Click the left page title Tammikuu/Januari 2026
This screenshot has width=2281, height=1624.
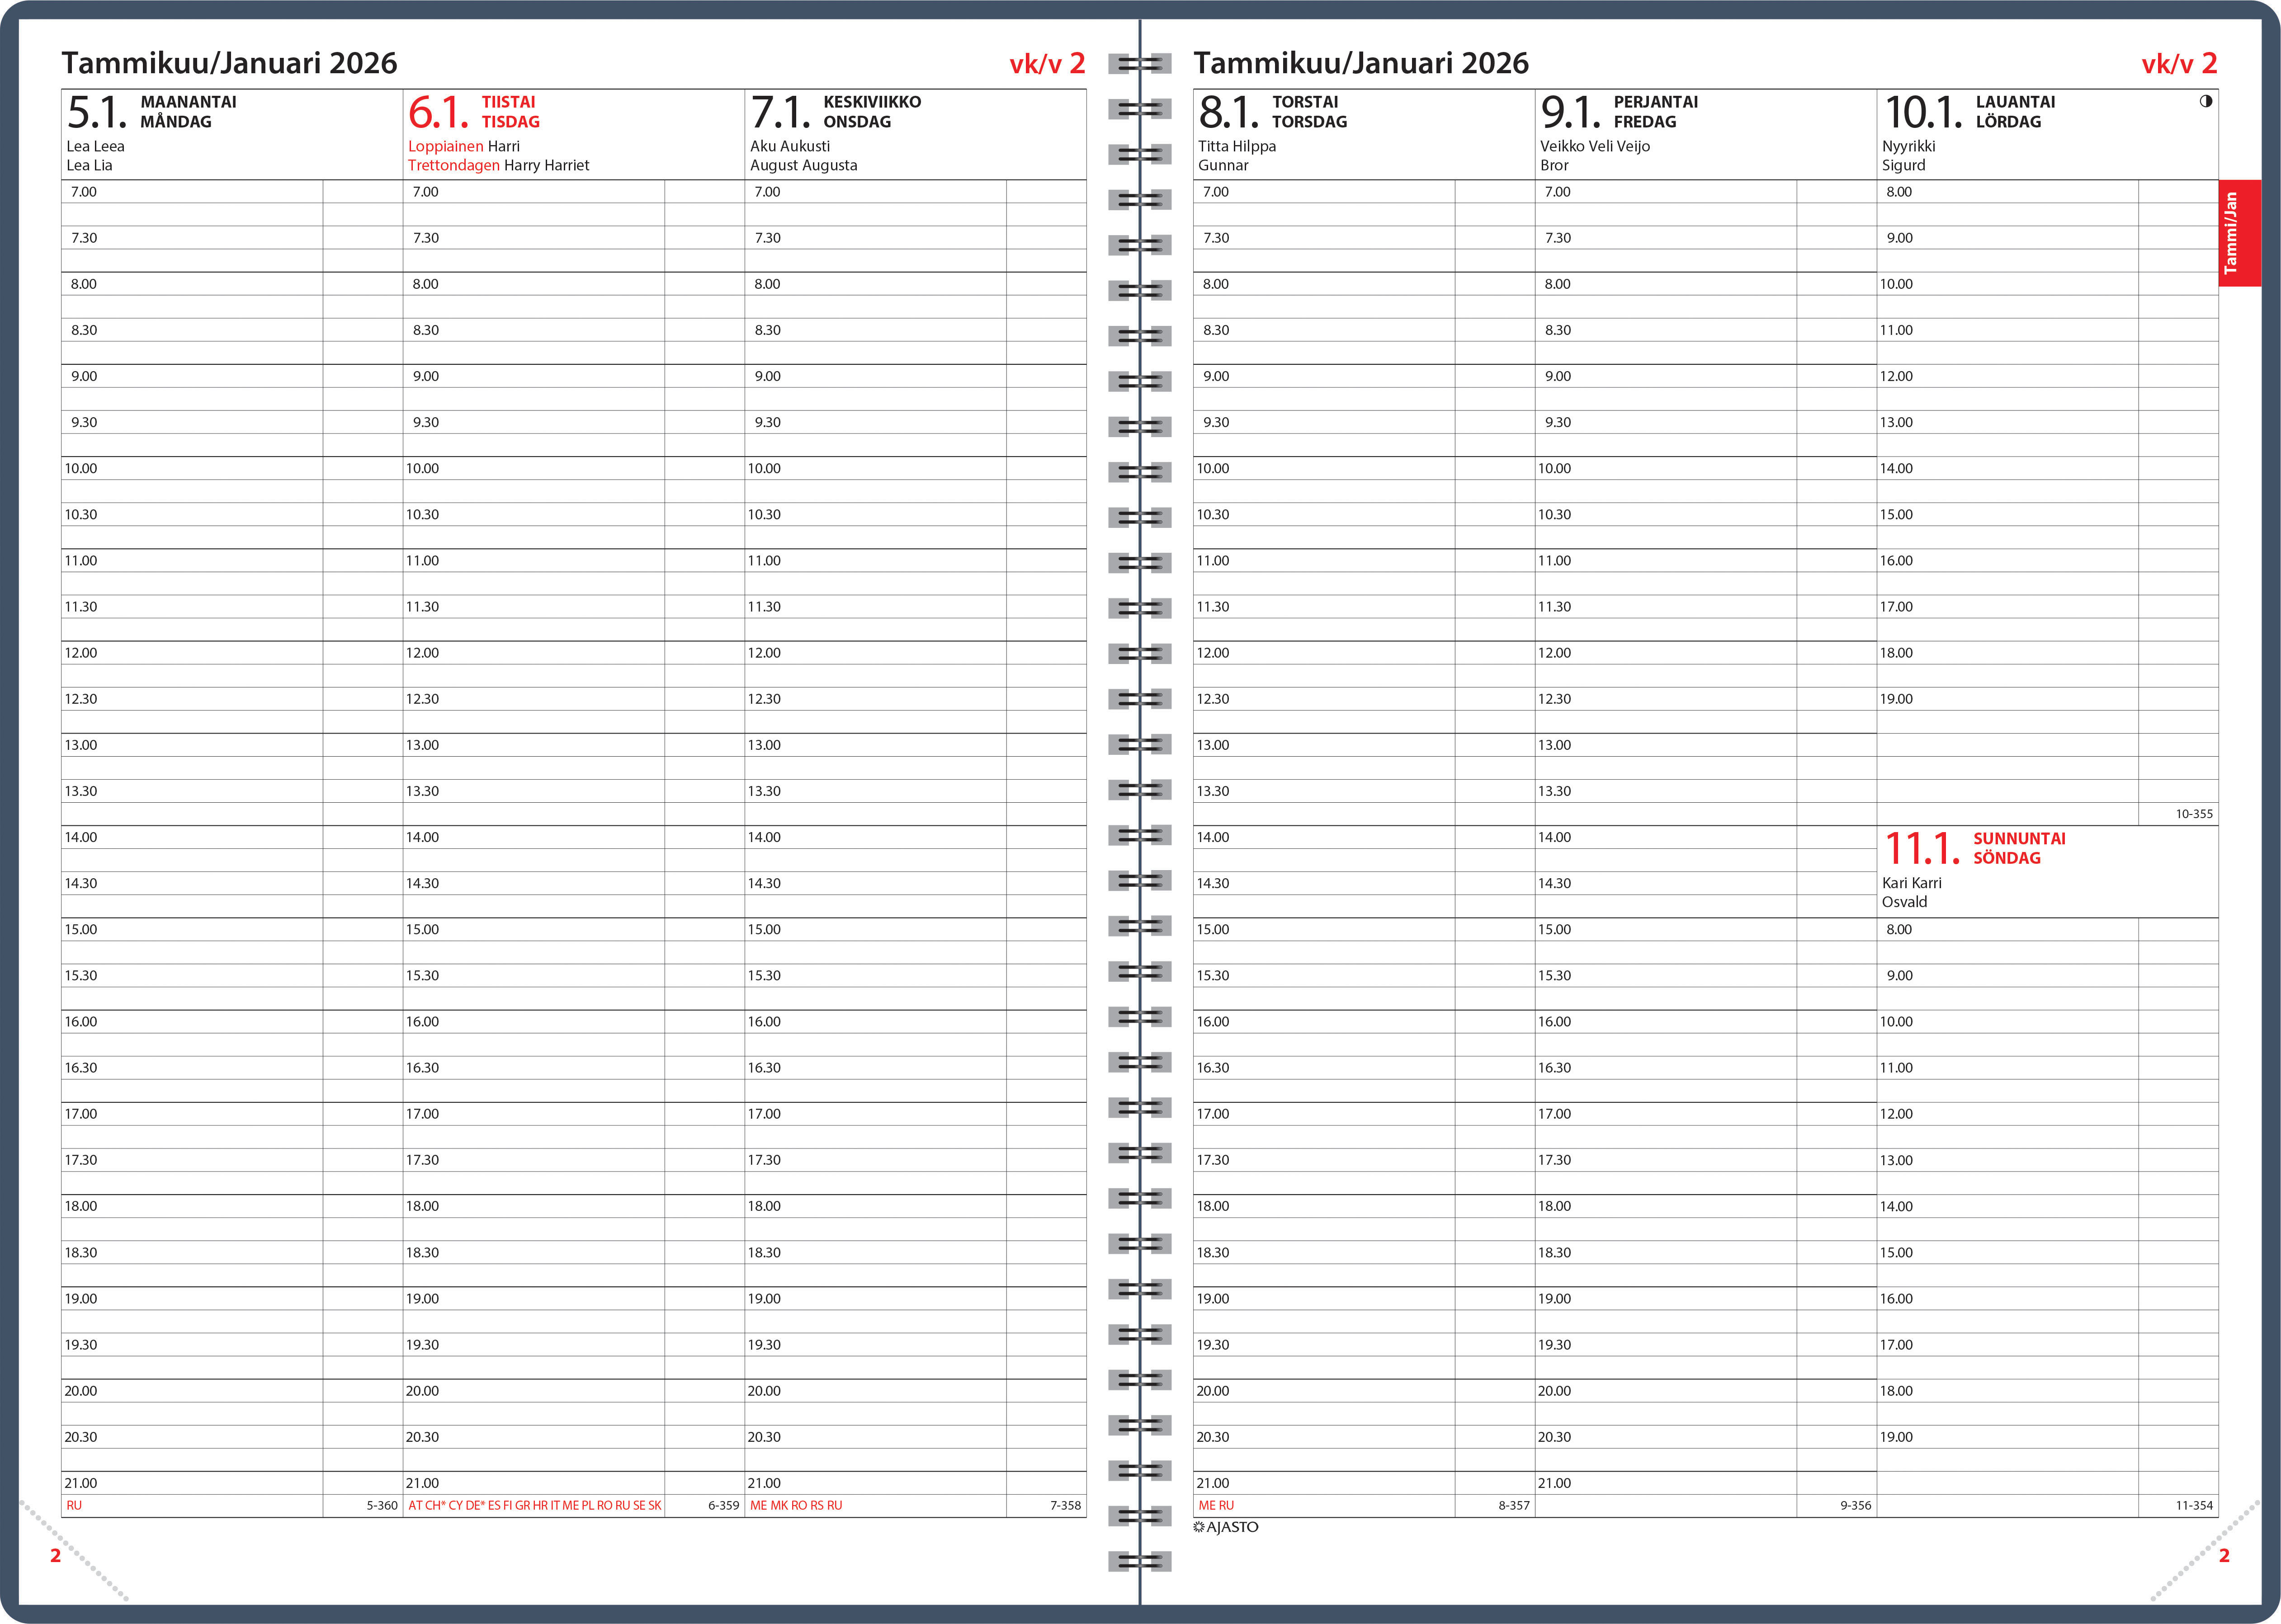[229, 63]
